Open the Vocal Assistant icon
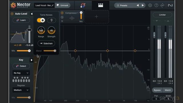This screenshot has height=103, width=183. [83, 5]
